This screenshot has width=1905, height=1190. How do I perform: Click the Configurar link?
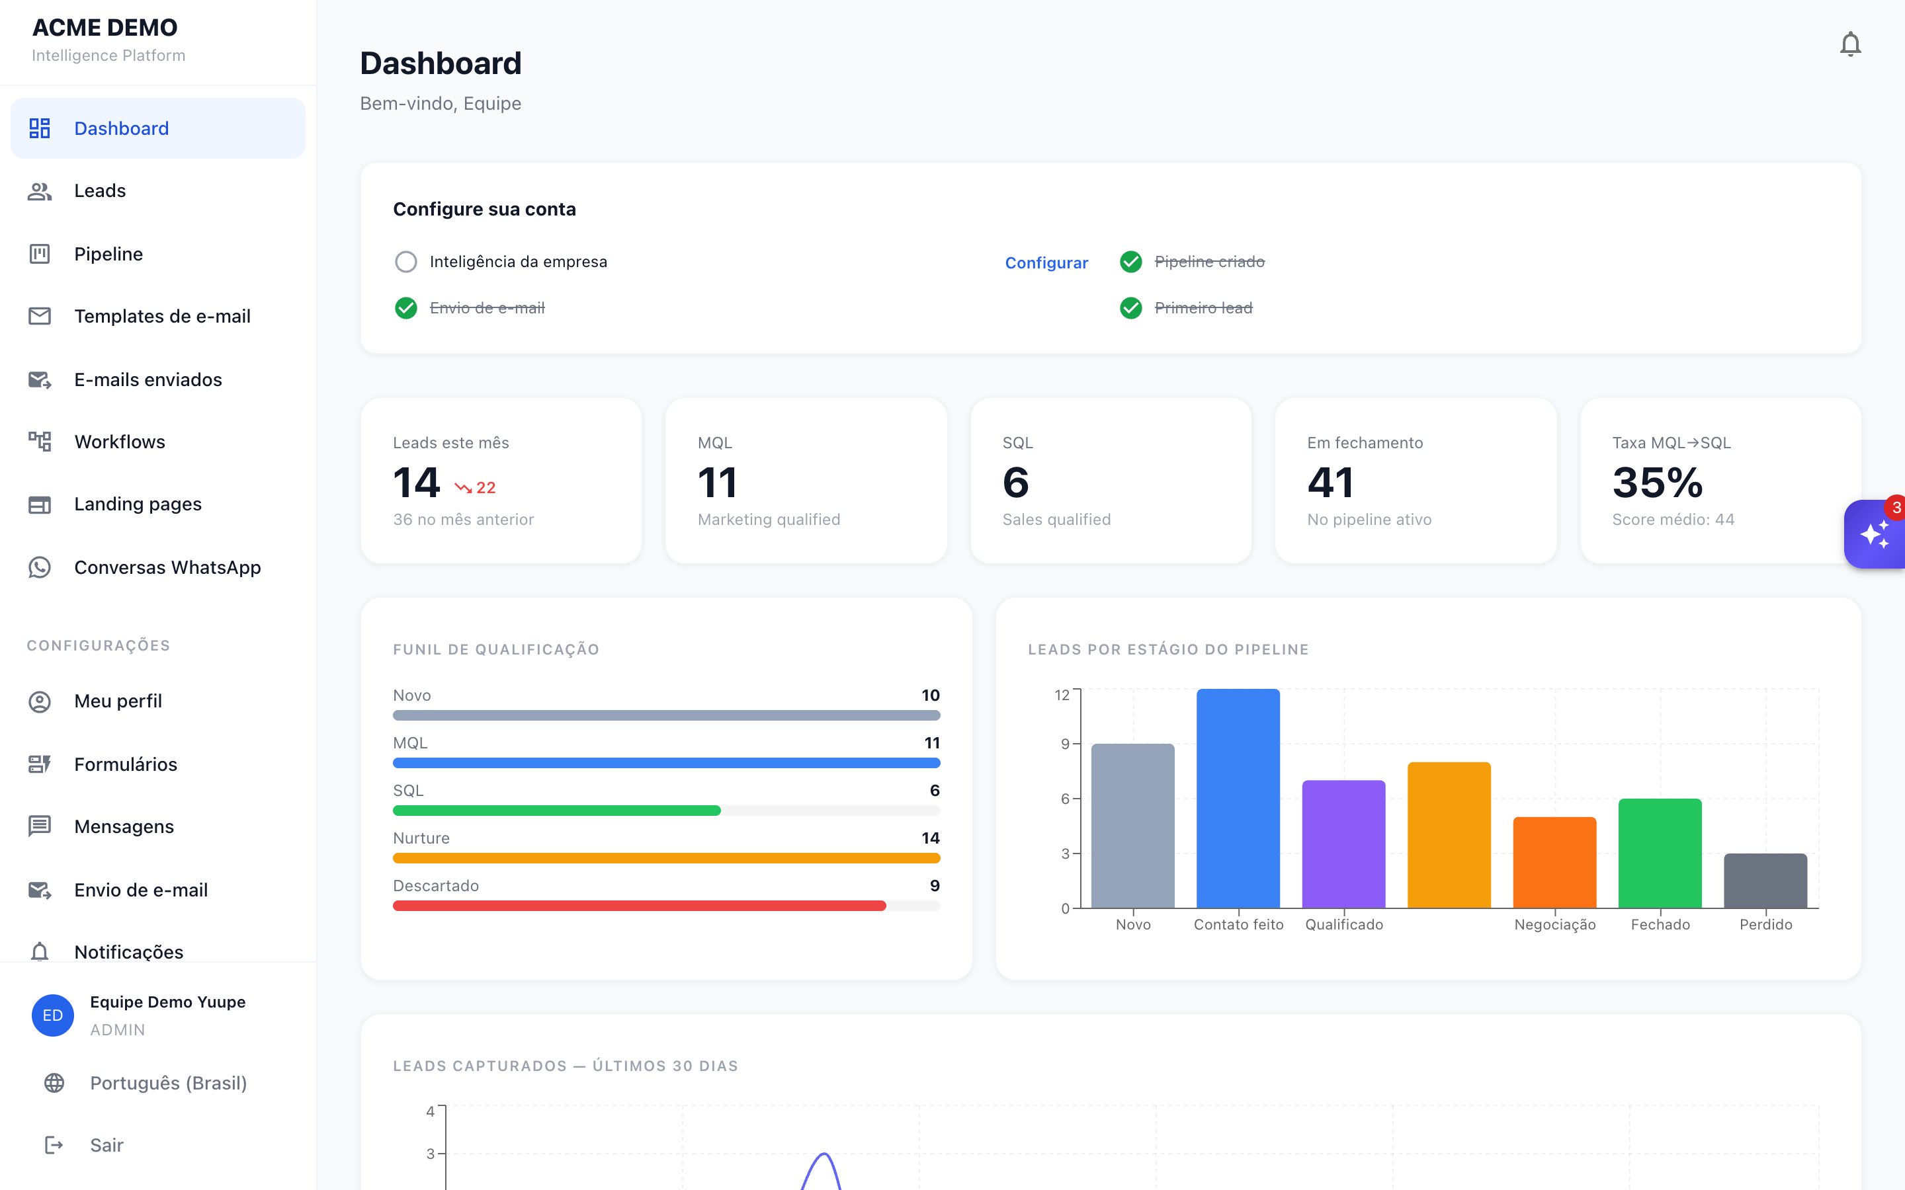pyautogui.click(x=1046, y=263)
